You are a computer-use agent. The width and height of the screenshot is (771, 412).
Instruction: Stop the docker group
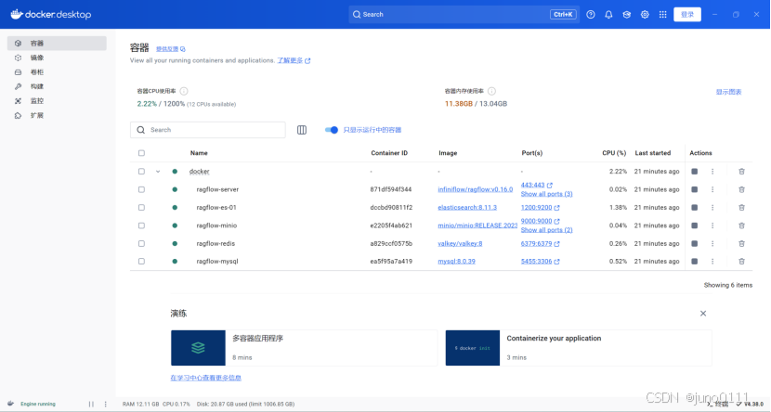coord(694,172)
